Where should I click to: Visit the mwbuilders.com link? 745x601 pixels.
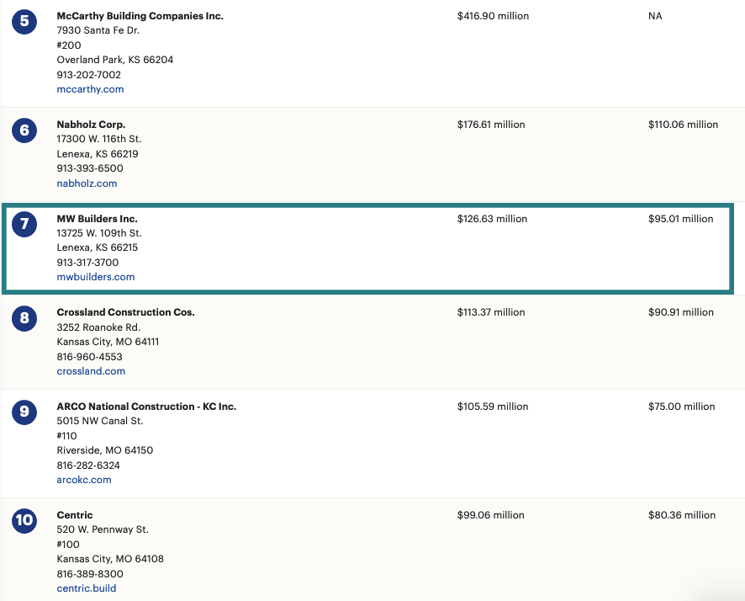tap(96, 277)
